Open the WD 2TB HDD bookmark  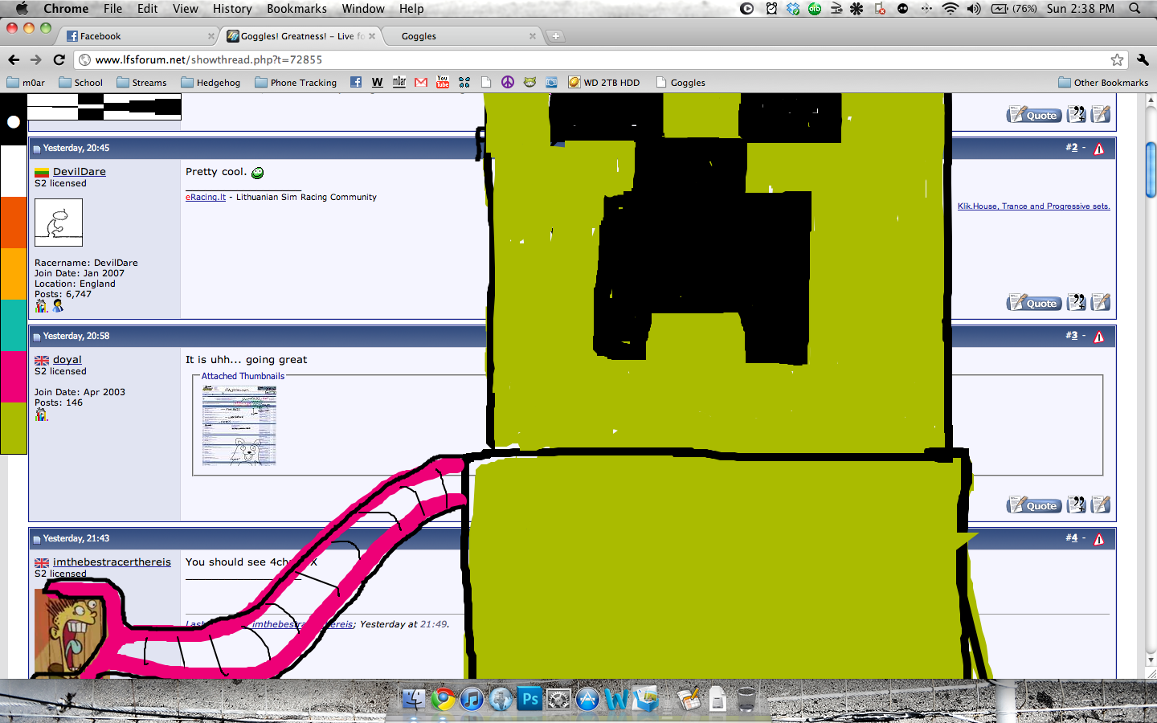pyautogui.click(x=604, y=83)
